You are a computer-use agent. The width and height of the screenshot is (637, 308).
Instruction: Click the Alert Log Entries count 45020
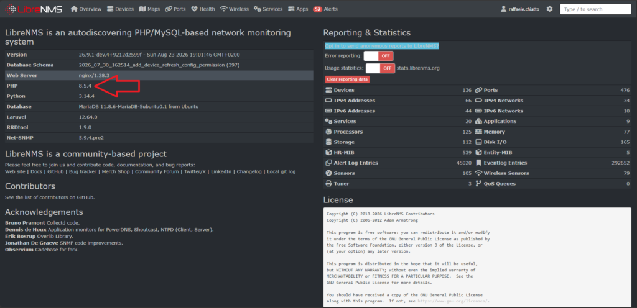coord(464,163)
